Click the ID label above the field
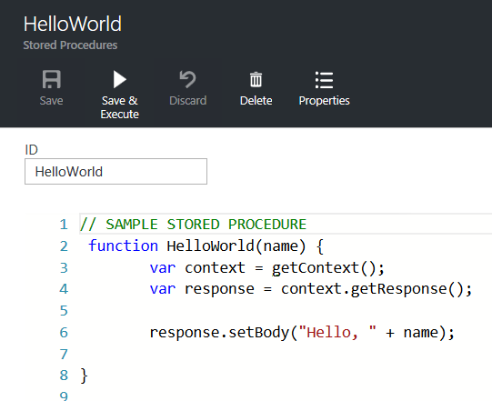The height and width of the screenshot is (401, 492). pos(31,150)
